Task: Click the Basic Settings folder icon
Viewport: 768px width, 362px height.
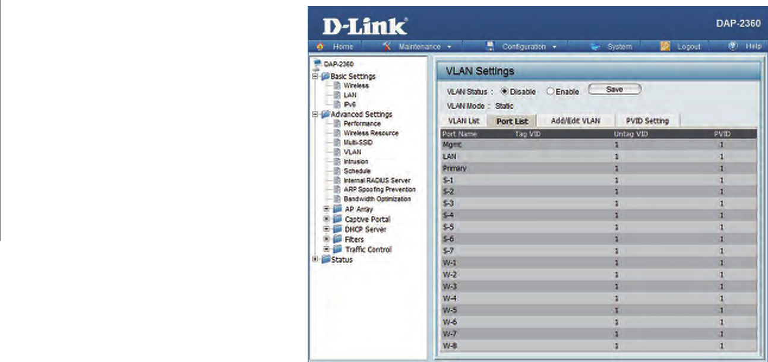Action: click(324, 76)
